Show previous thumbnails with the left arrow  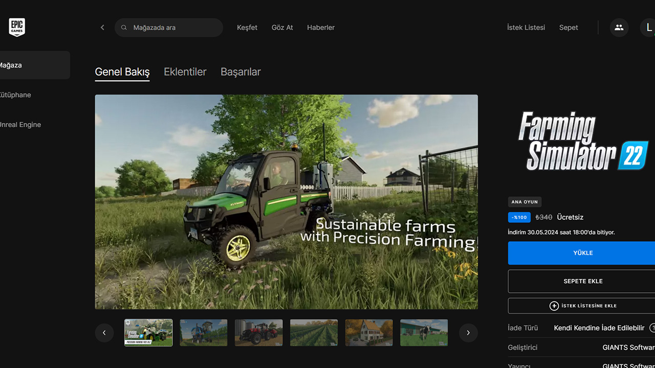click(x=104, y=333)
